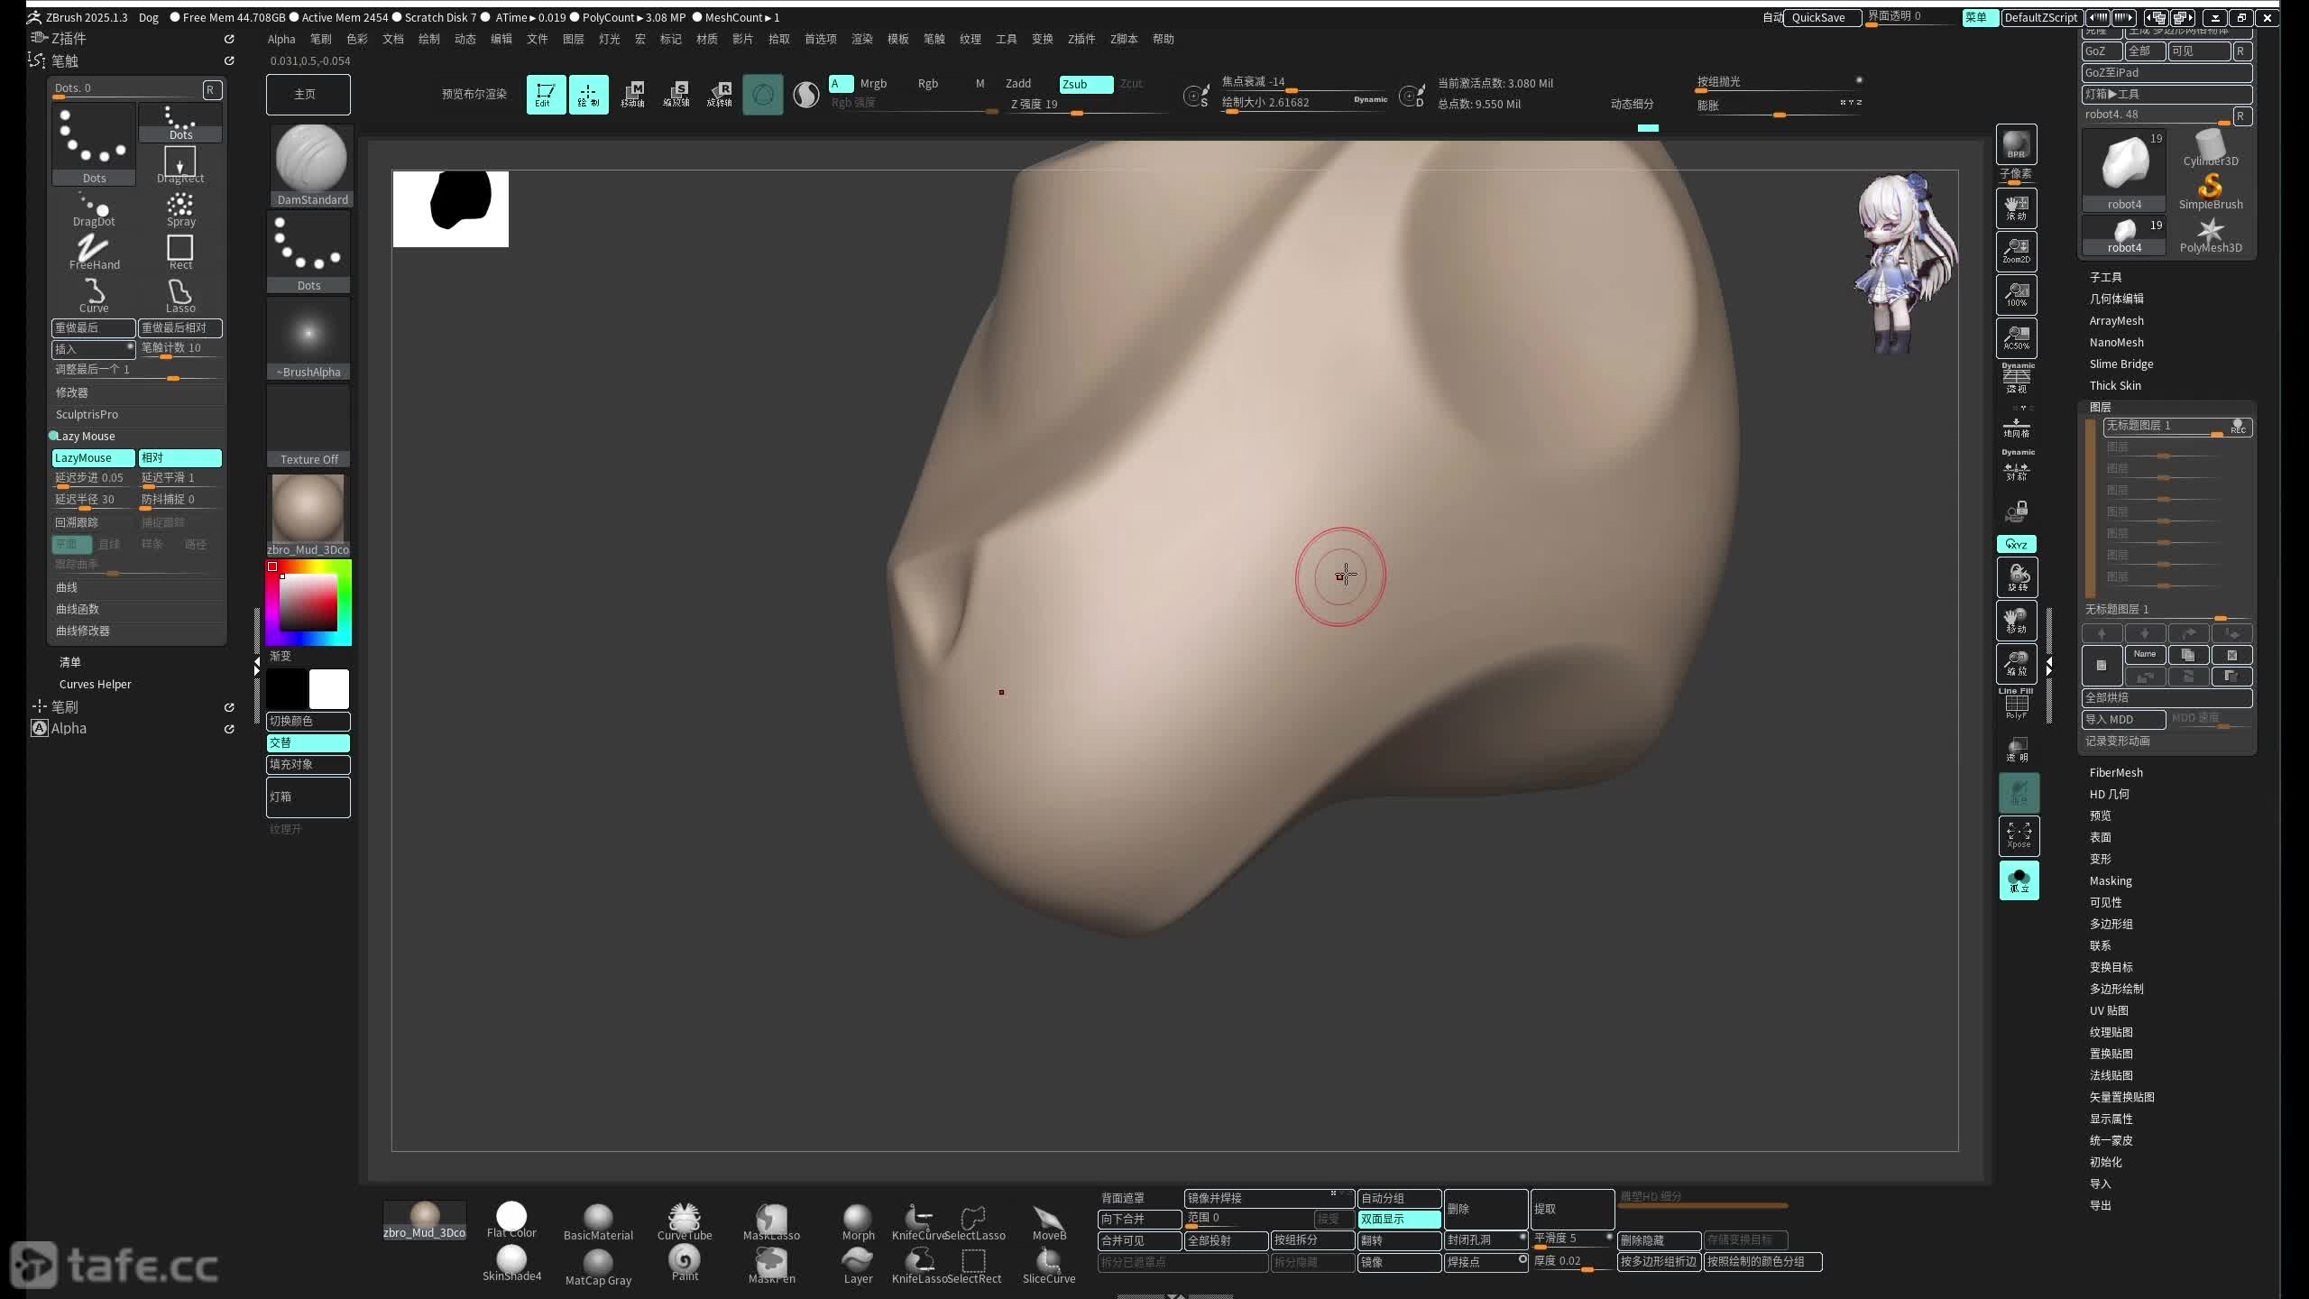
Task: Select the Lasso stroke type
Action: pos(180,296)
